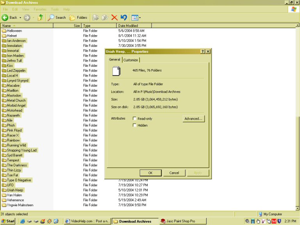This screenshot has width=300, height=225.
Task: Launch Internet Explorer from quick launch
Action: pyautogui.click(x=22, y=221)
